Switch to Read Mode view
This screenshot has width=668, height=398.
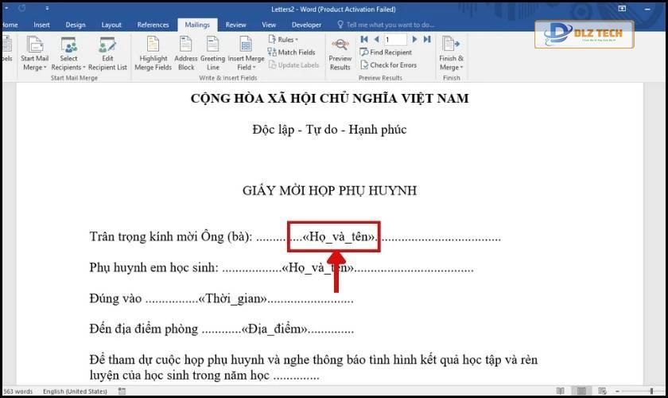(x=560, y=391)
